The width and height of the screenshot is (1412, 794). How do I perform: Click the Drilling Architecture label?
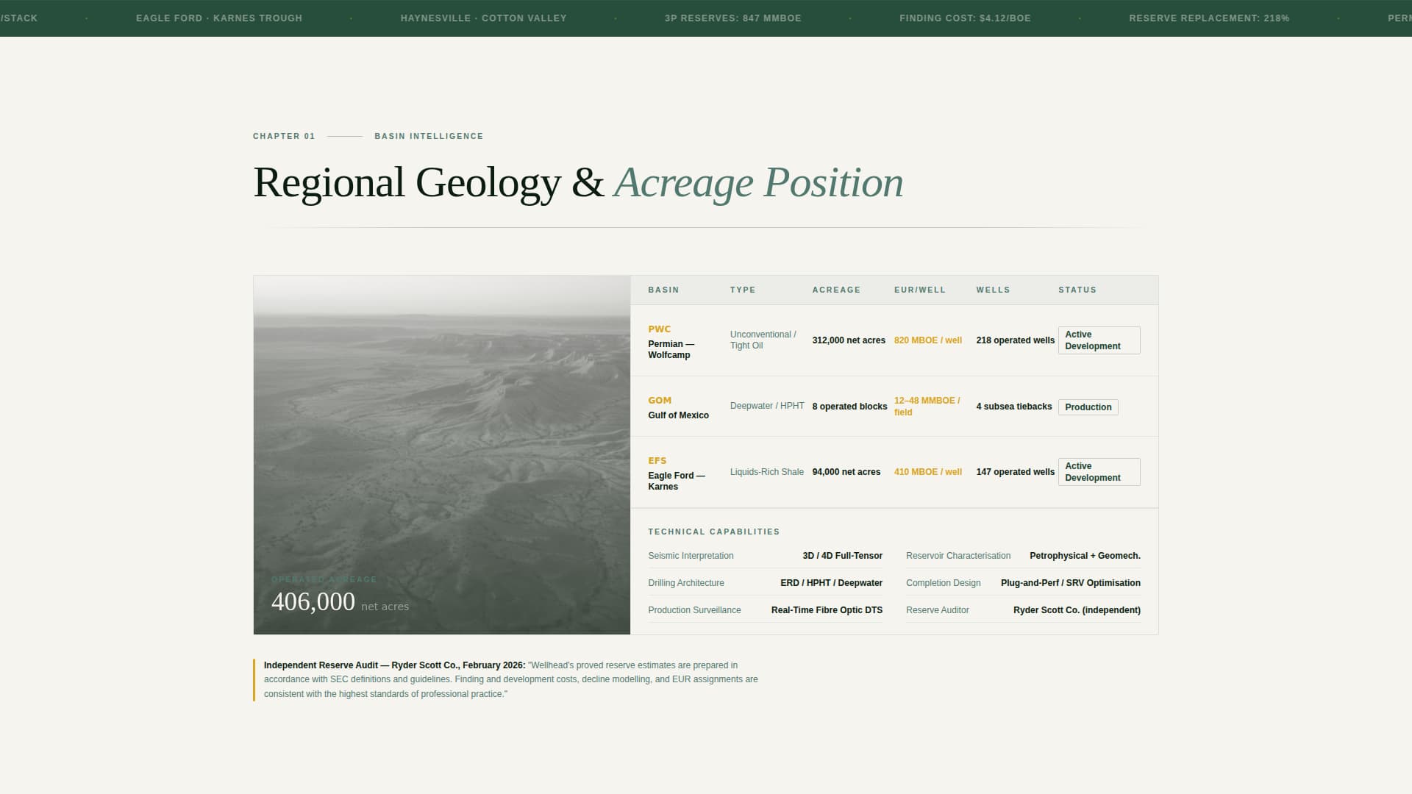(686, 583)
